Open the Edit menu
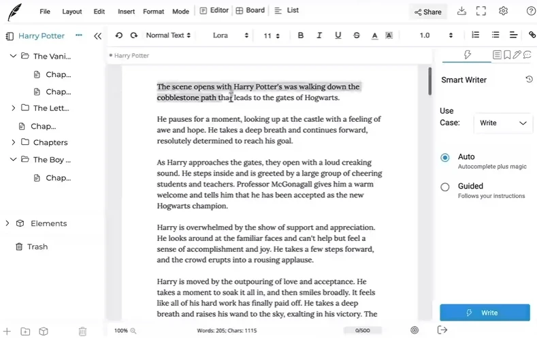 pyautogui.click(x=99, y=12)
